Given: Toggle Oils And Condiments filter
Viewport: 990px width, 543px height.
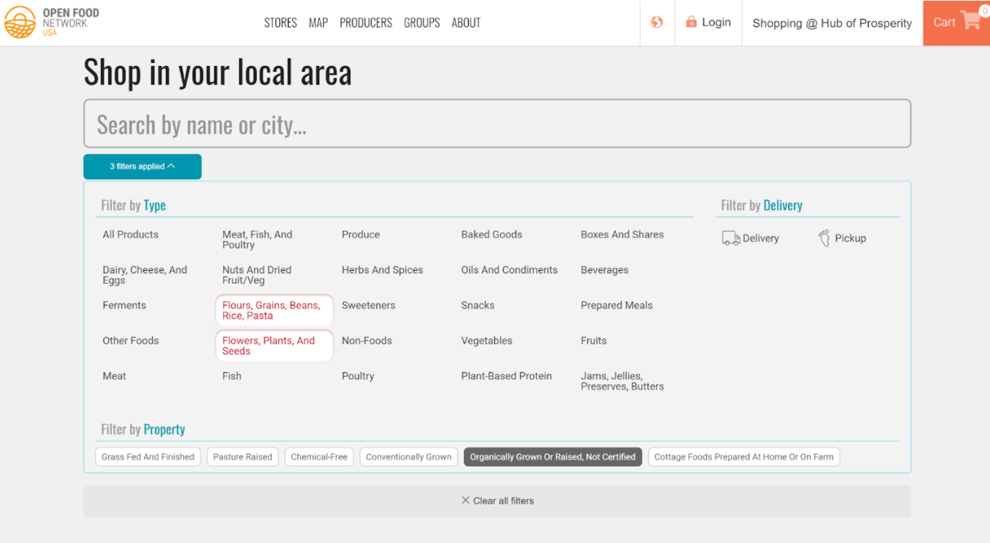Looking at the screenshot, I should pos(510,270).
